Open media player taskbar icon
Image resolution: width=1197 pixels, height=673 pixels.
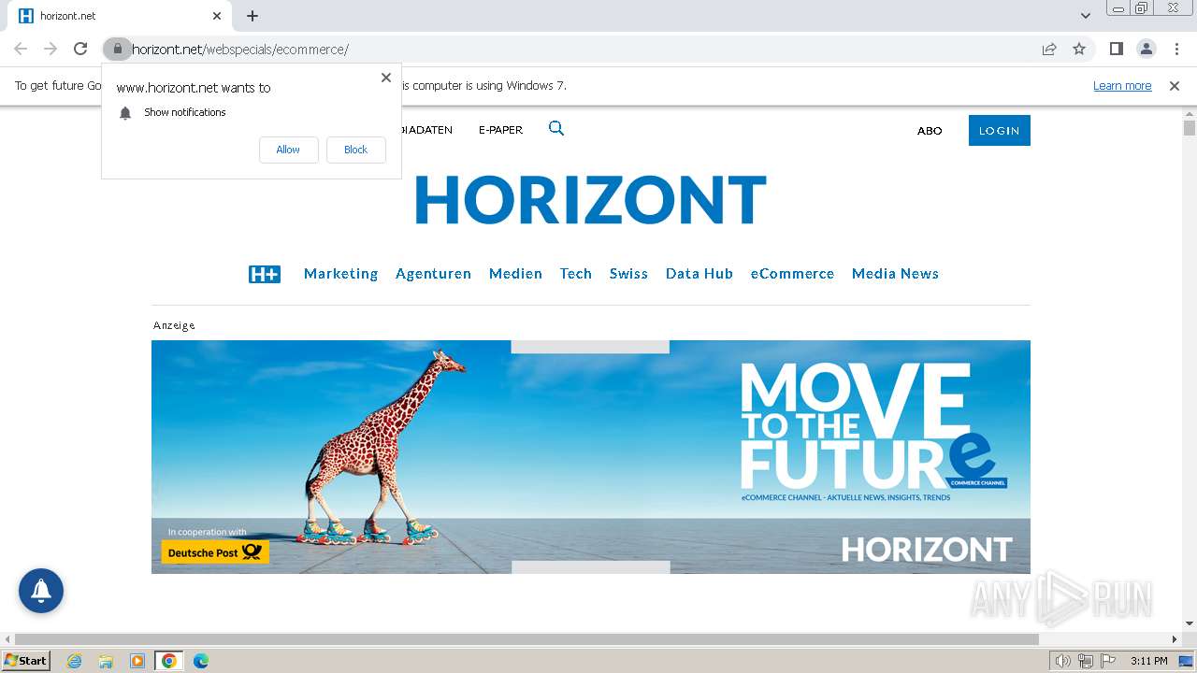tap(137, 661)
